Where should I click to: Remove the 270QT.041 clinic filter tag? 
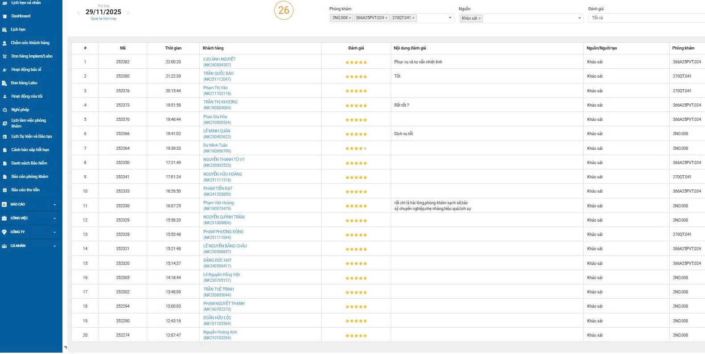click(x=413, y=18)
